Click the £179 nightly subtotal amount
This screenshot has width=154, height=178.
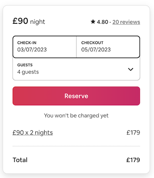pos(133,133)
